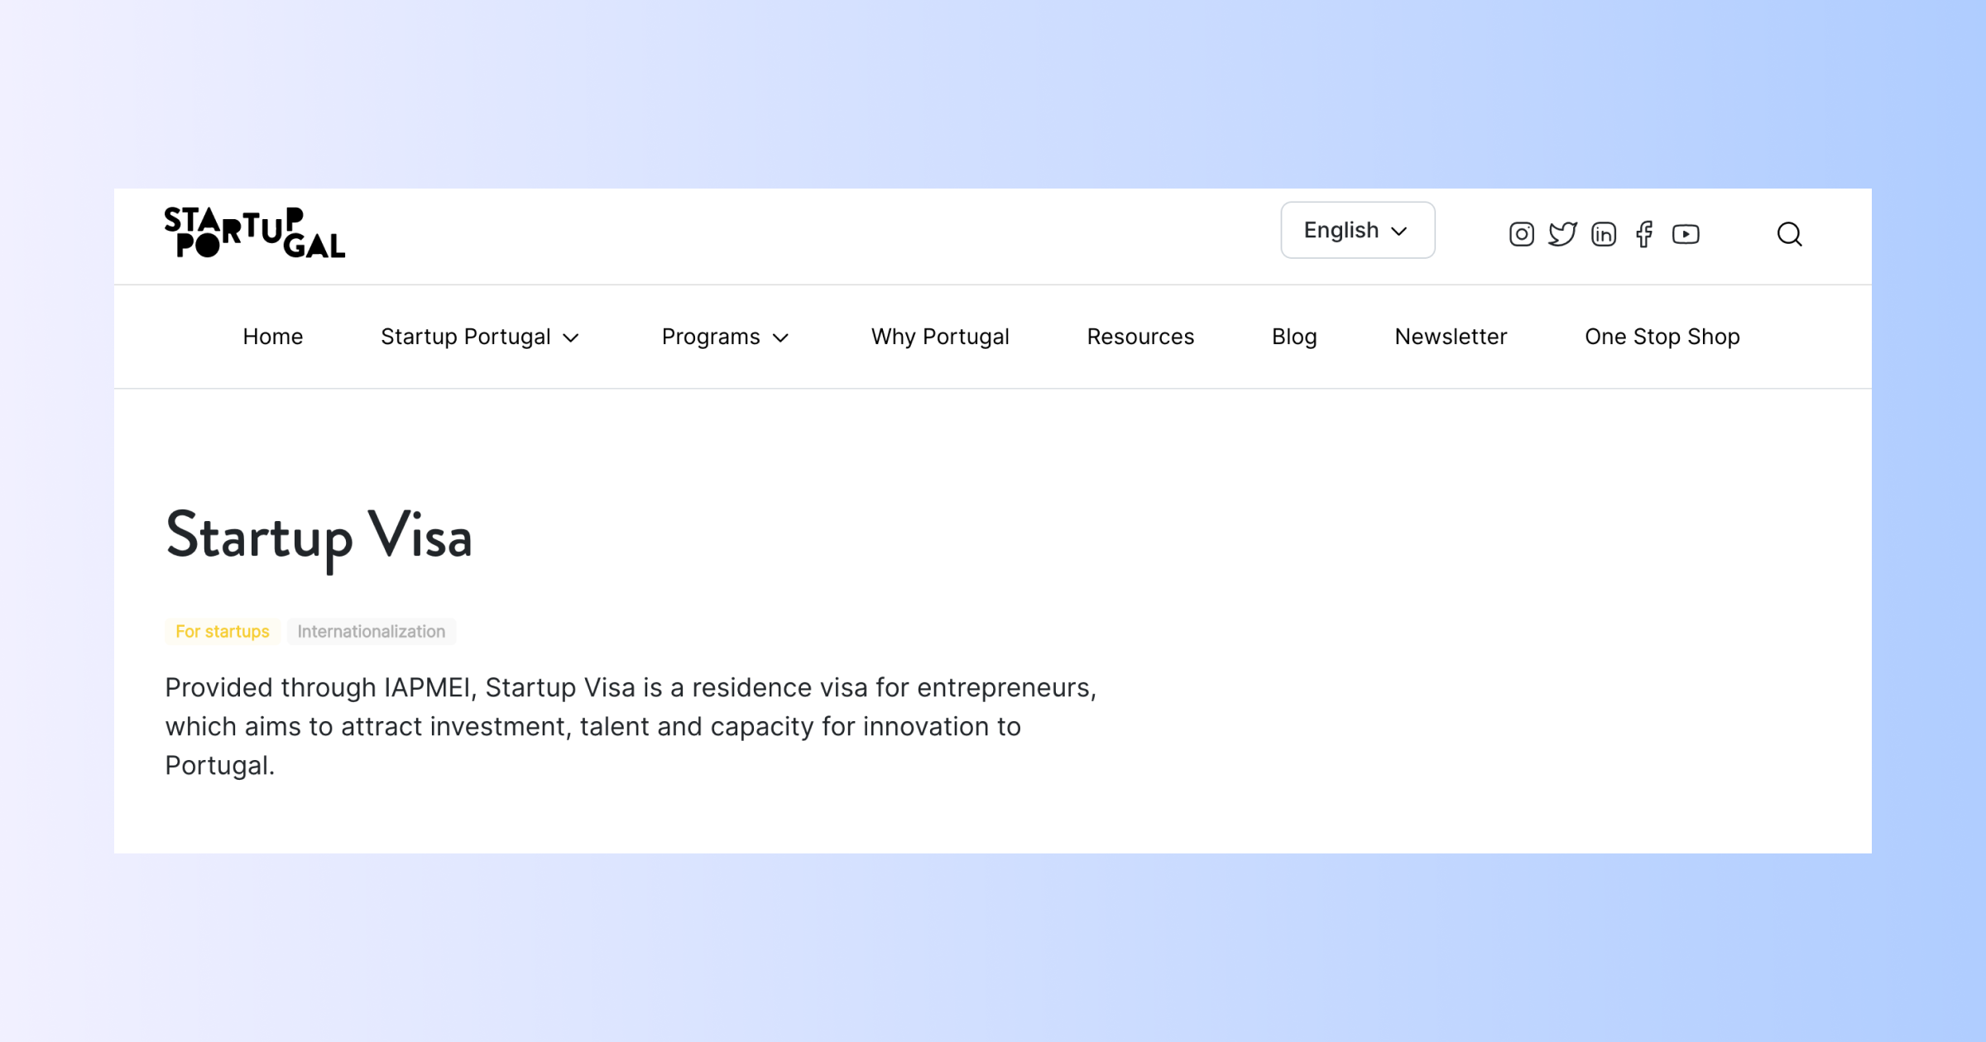The height and width of the screenshot is (1042, 1986).
Task: Open the English language dropdown
Action: coord(1358,230)
